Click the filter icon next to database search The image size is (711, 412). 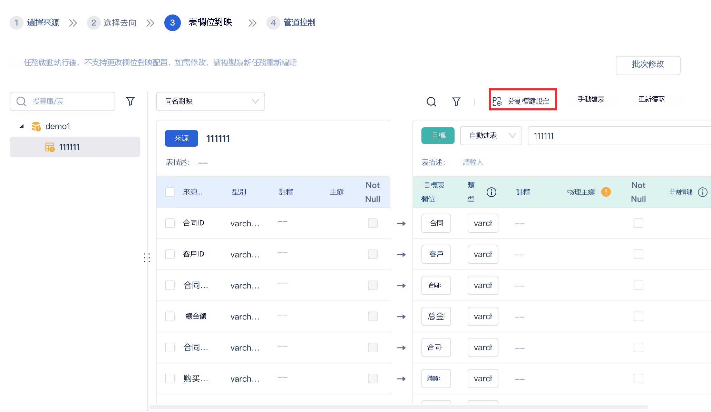point(130,101)
